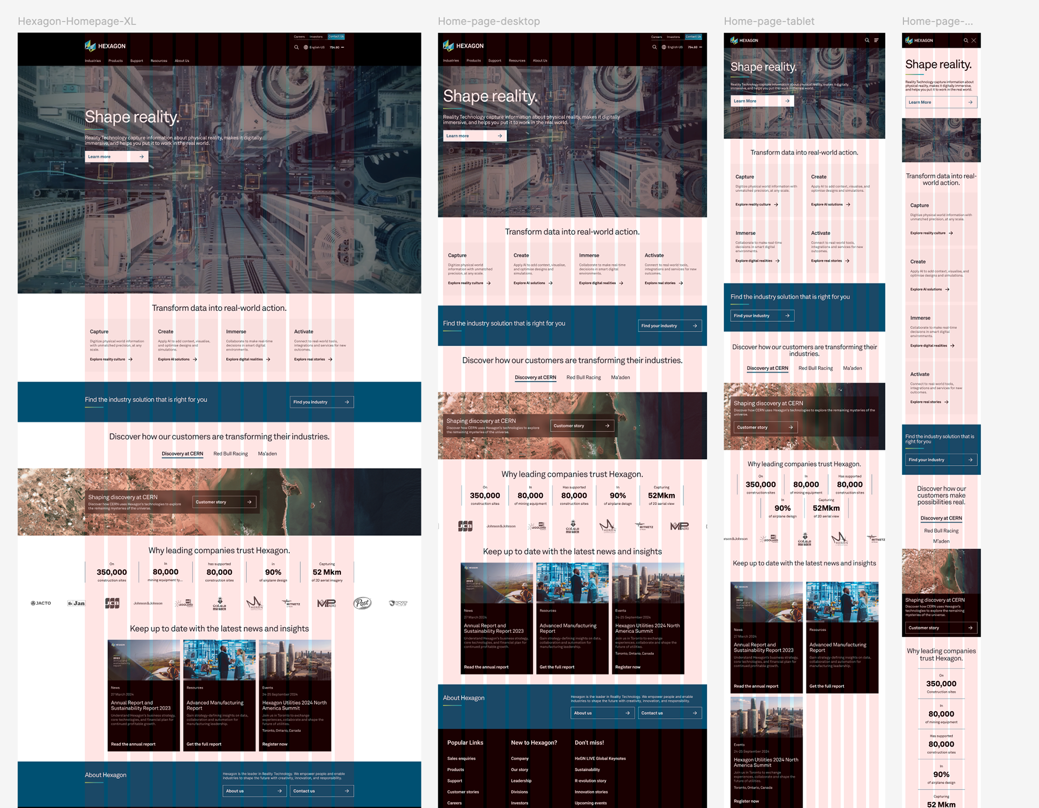This screenshot has height=808, width=1039.
Task: Click Customer story button in Home-page-tablet frame
Action: pos(766,427)
